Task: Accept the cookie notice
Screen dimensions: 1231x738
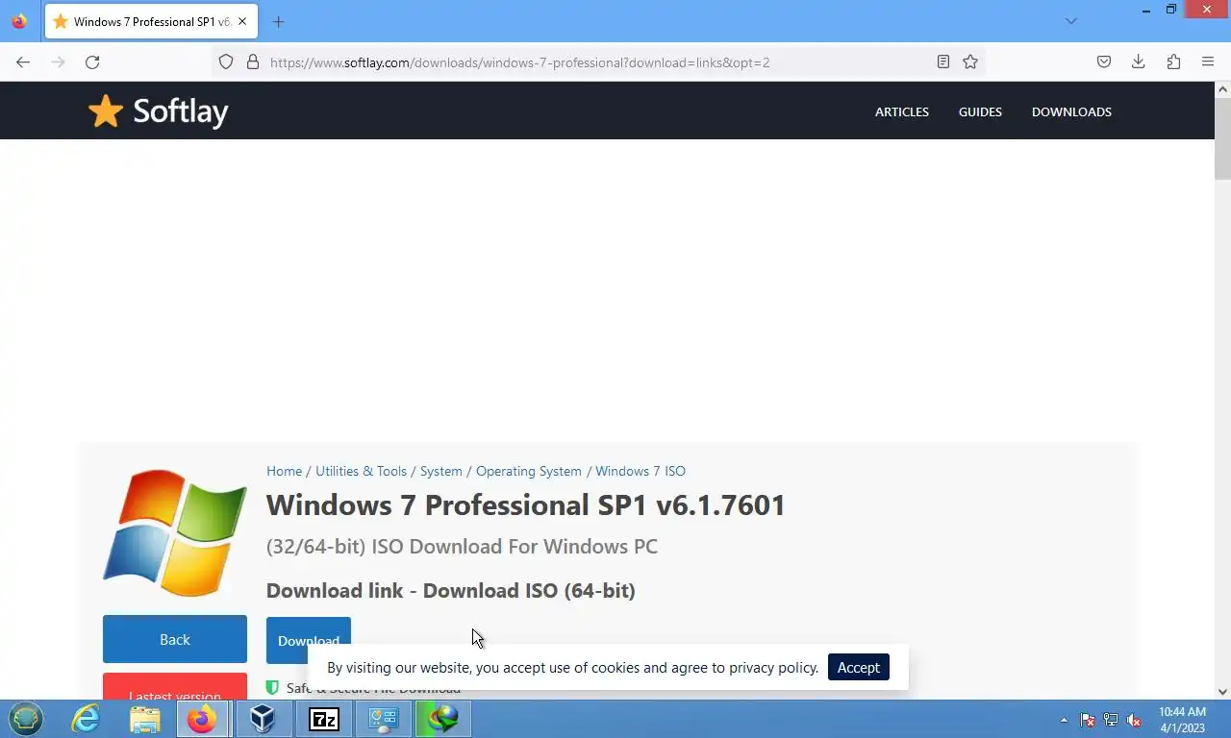Action: click(858, 667)
